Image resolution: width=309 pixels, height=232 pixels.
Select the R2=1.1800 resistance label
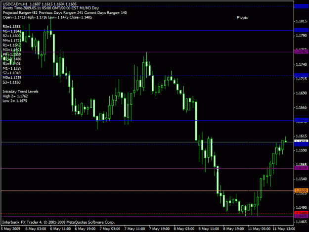pos(12,36)
